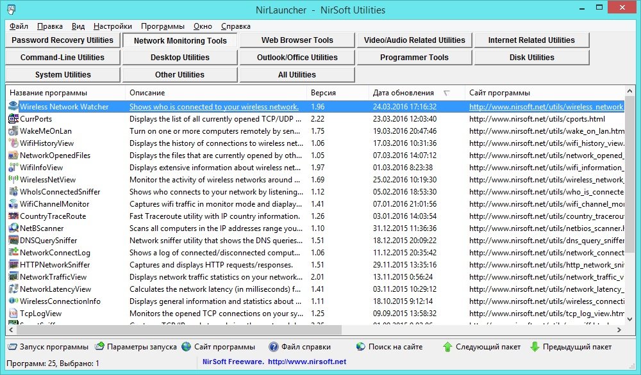The image size is (641, 375).
Task: Click the NetBScanner program icon
Action: click(x=13, y=228)
